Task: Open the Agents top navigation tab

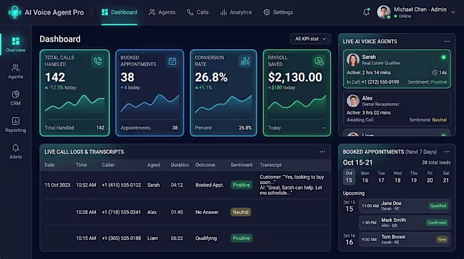Action: pos(162,12)
